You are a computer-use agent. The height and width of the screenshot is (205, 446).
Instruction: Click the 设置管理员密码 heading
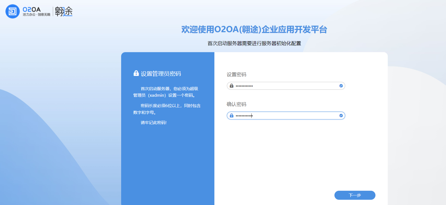(x=161, y=74)
